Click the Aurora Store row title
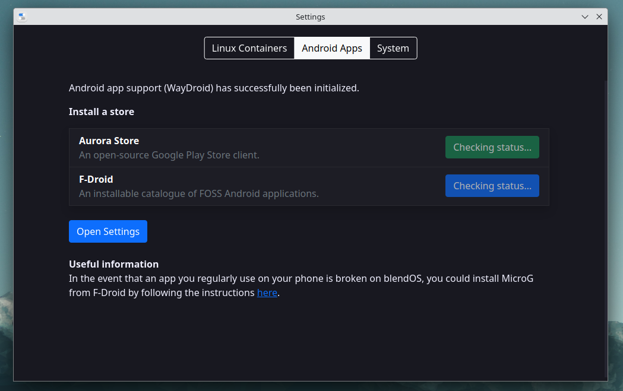Viewport: 623px width, 391px height. point(109,141)
